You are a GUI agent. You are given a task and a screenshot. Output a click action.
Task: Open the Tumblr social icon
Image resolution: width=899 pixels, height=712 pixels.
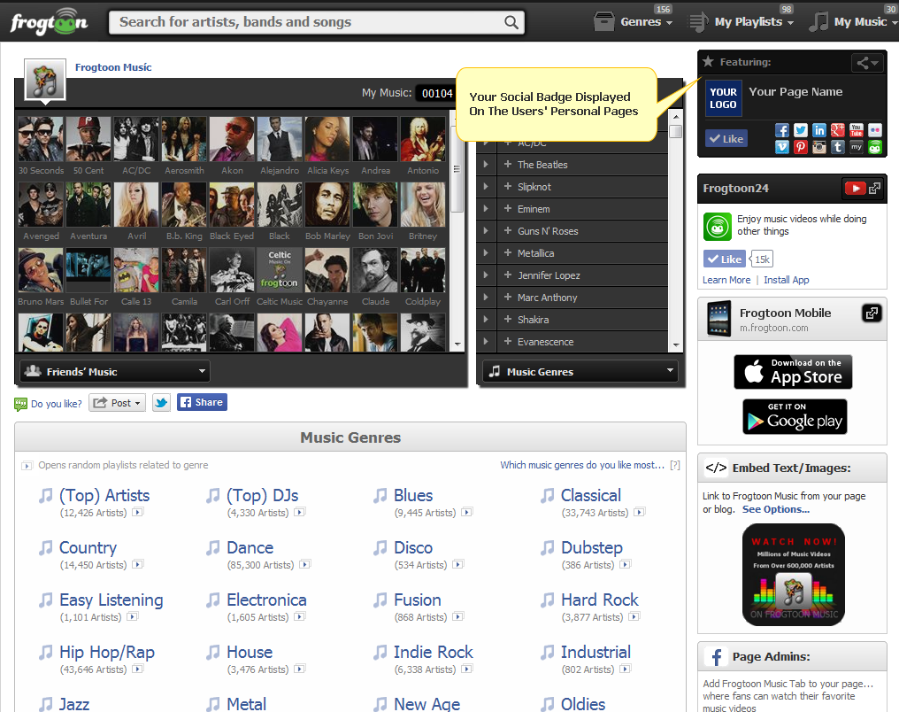pos(837,148)
